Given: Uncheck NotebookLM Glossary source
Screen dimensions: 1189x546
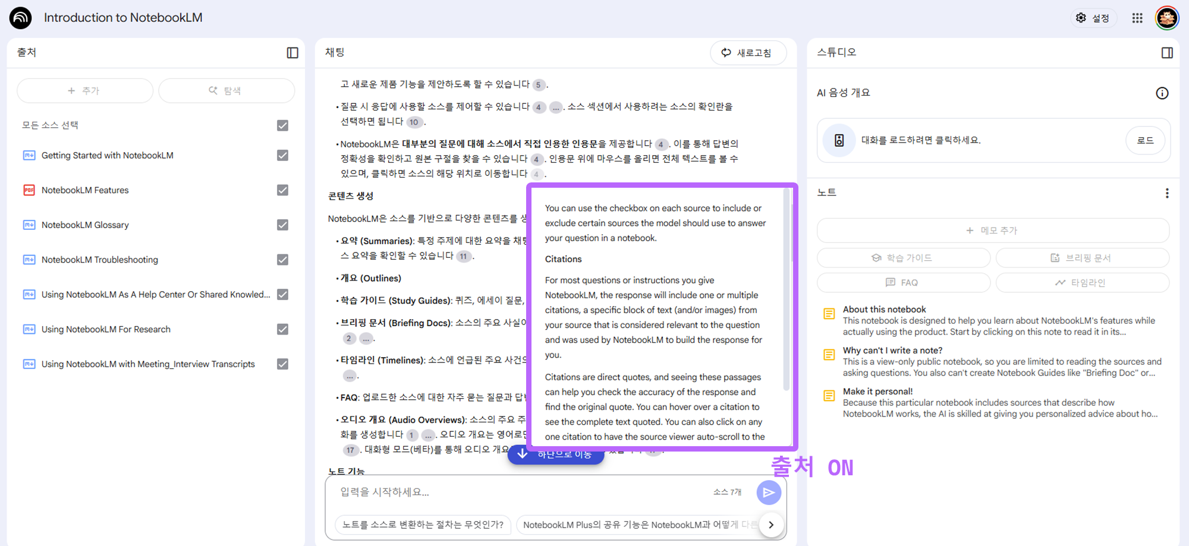Looking at the screenshot, I should [282, 225].
